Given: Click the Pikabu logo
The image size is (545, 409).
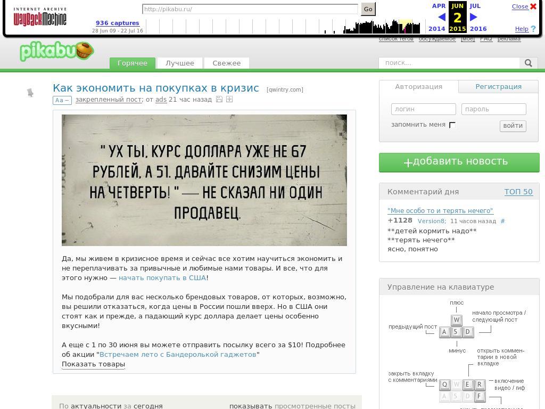Looking at the screenshot, I should tap(56, 51).
